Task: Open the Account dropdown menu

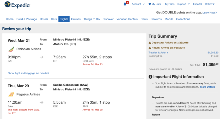Action: click(138, 4)
